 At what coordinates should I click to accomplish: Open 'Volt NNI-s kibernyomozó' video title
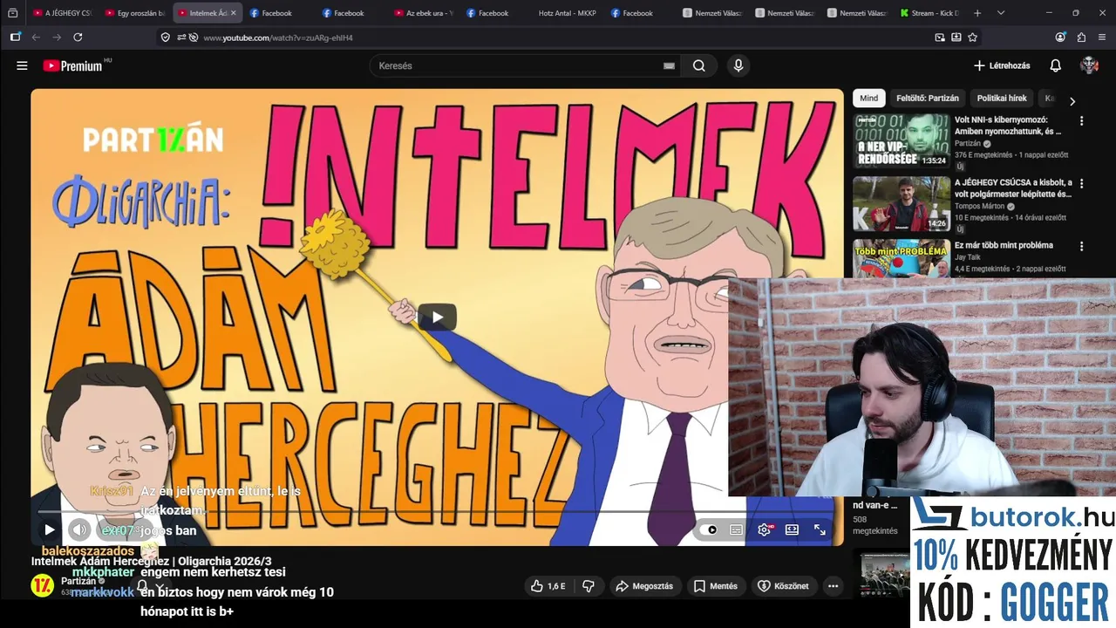coord(1007,126)
